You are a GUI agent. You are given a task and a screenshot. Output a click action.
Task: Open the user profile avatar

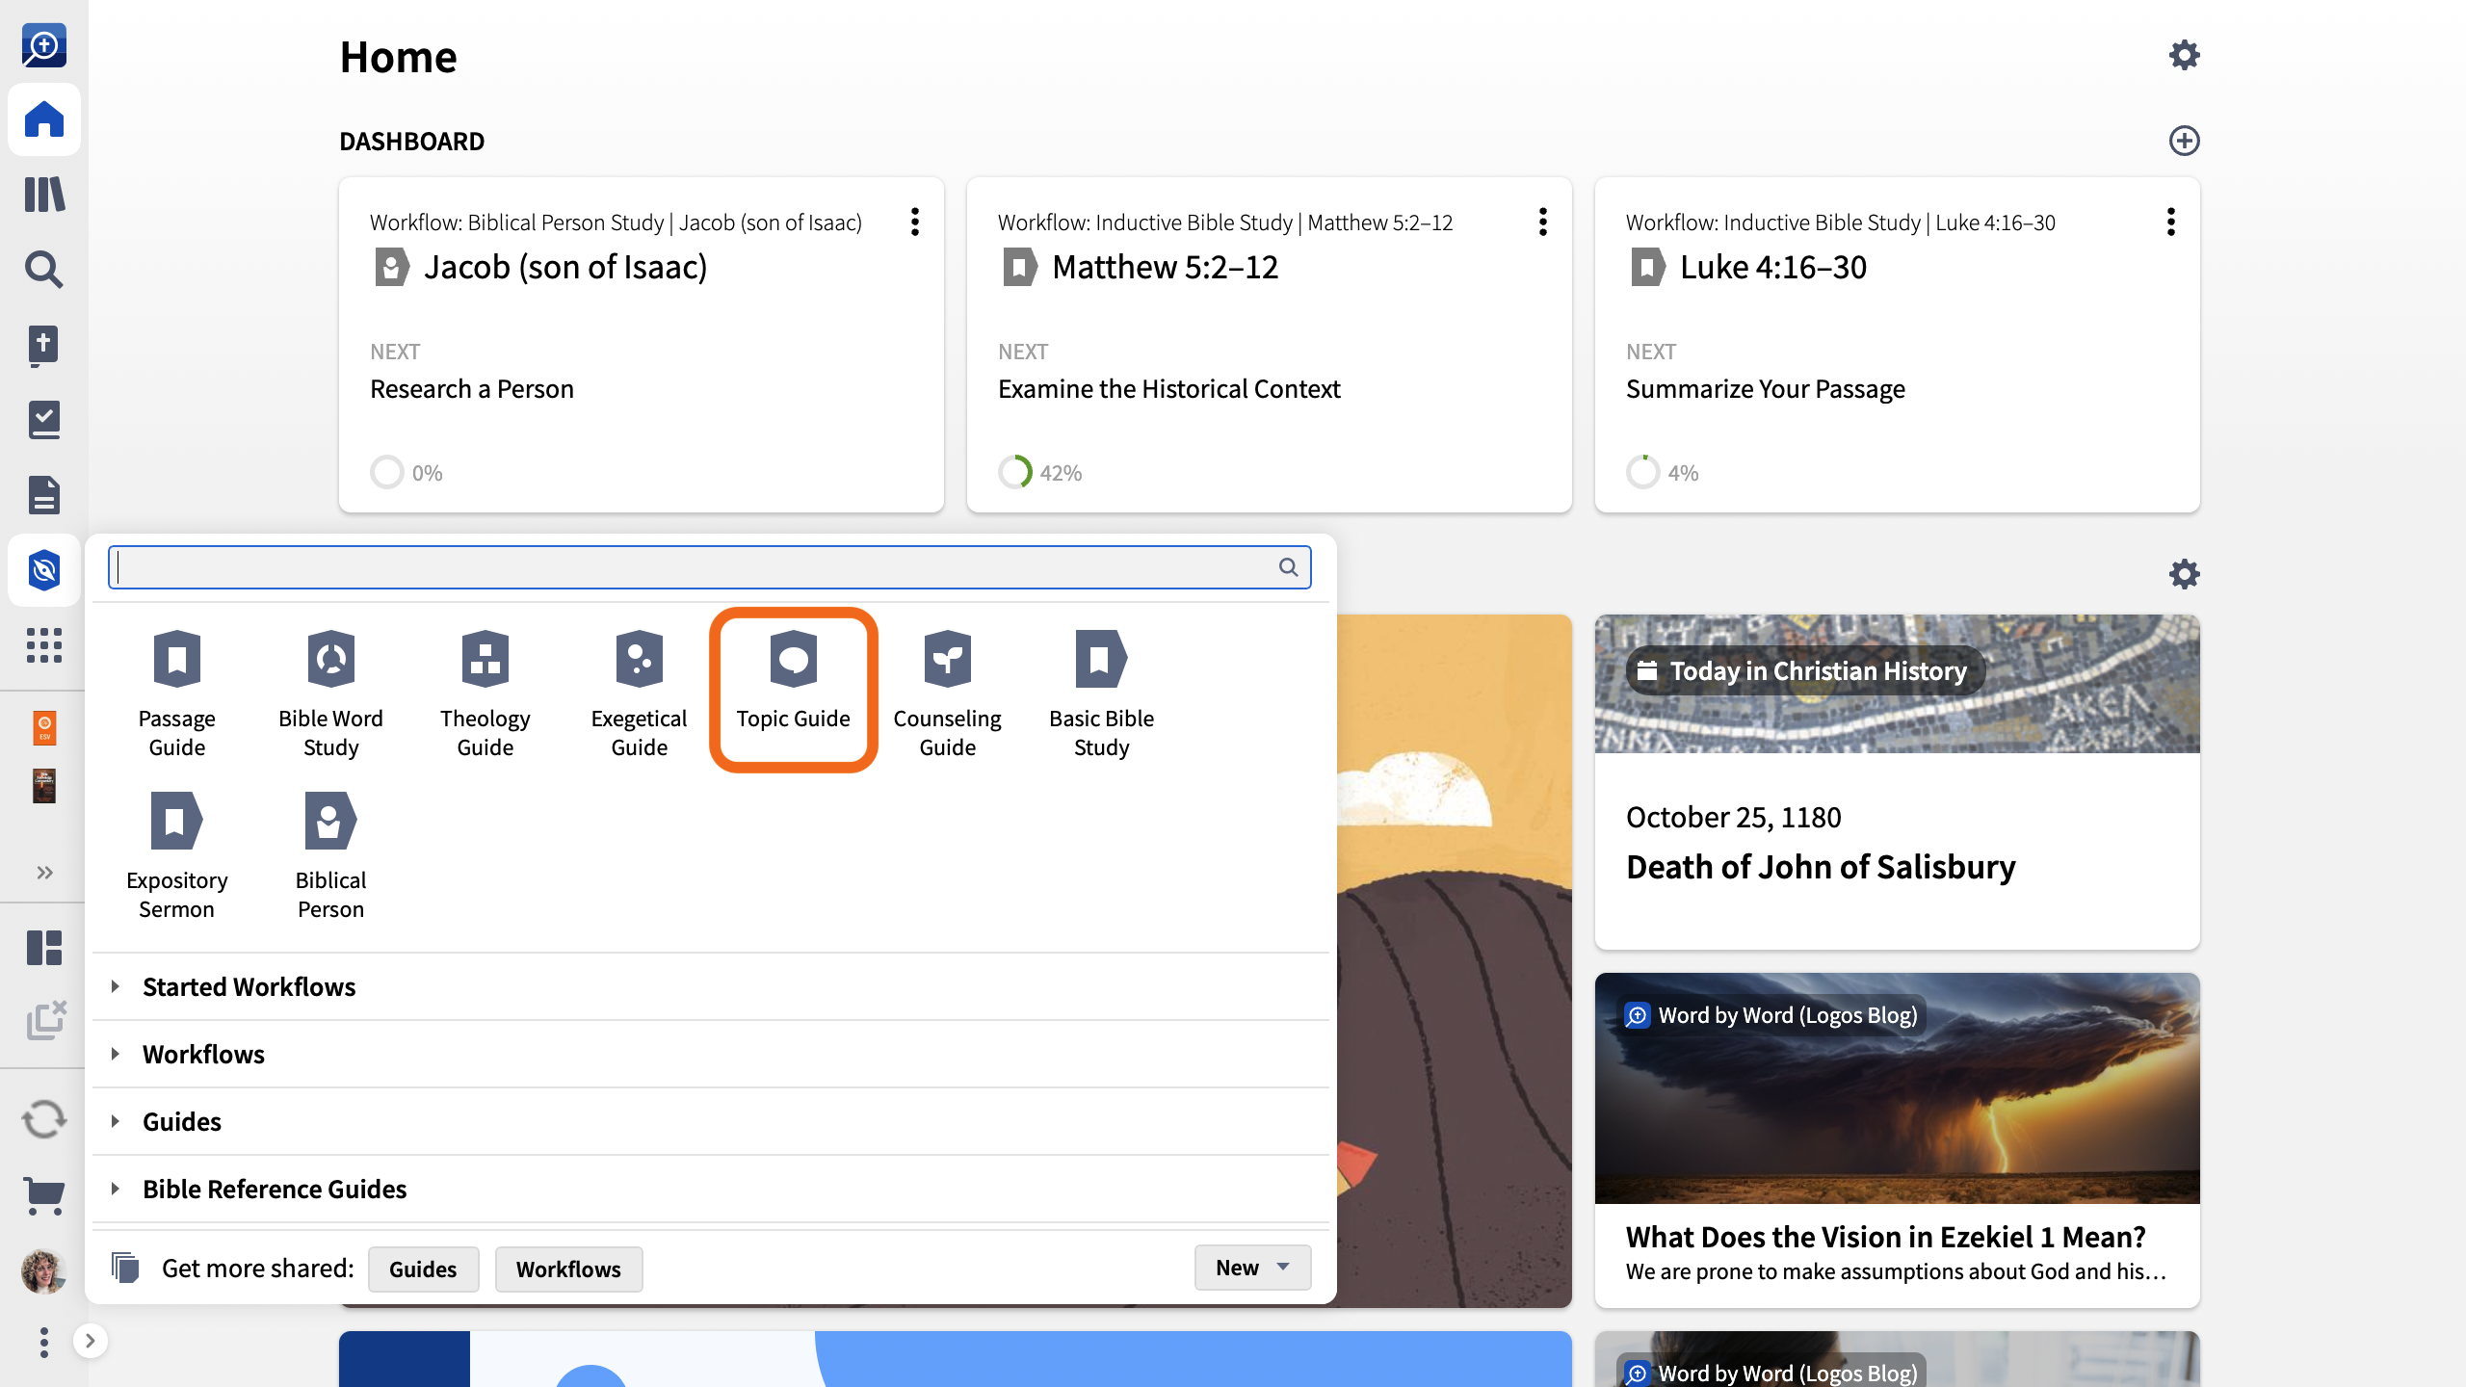[44, 1271]
